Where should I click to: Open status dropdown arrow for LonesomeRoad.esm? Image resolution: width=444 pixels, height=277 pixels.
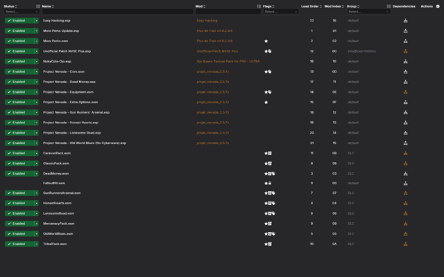point(37,213)
